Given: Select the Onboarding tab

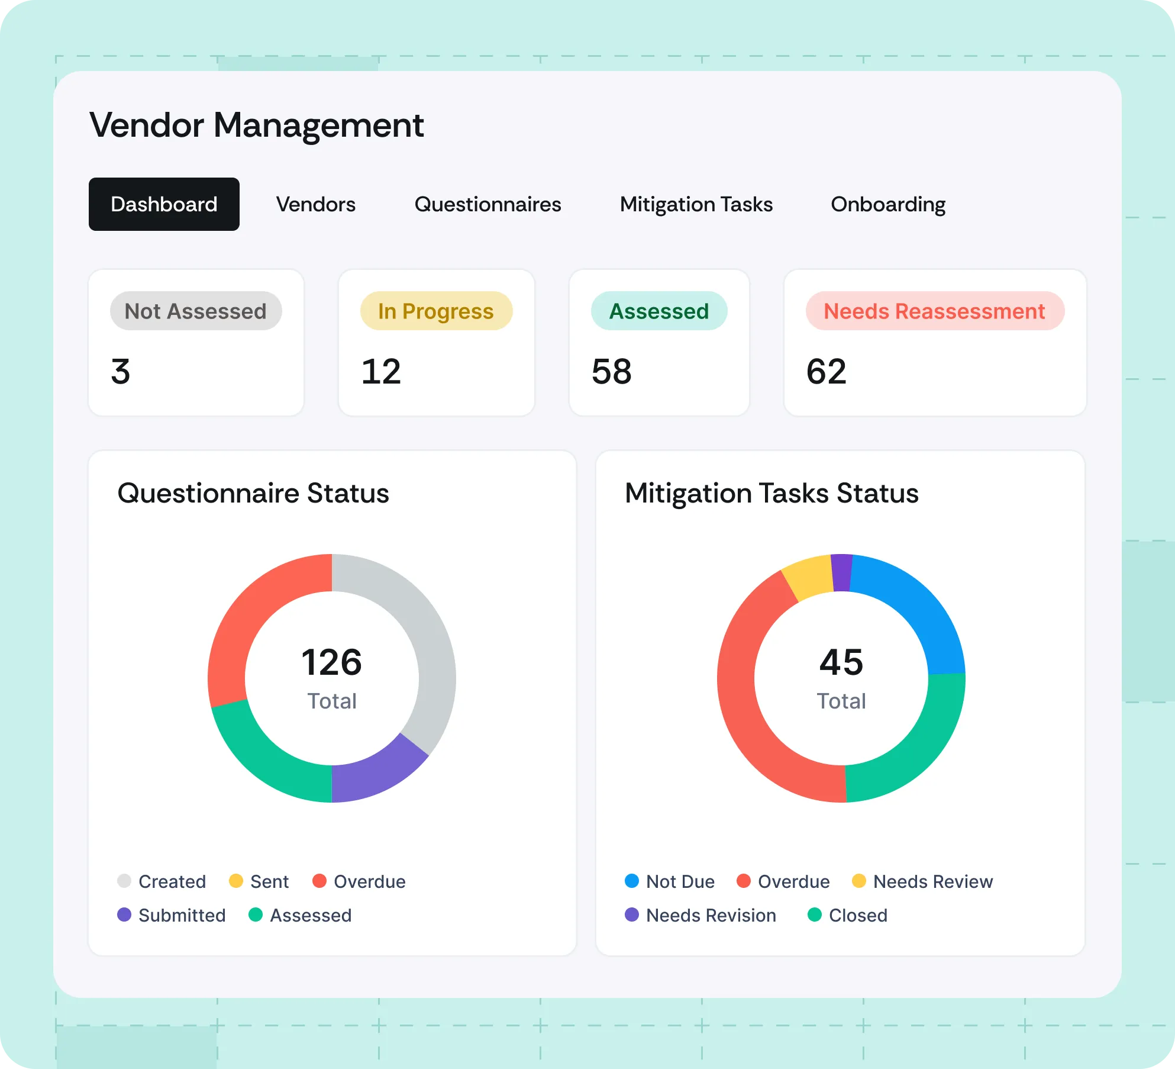Looking at the screenshot, I should pos(887,204).
